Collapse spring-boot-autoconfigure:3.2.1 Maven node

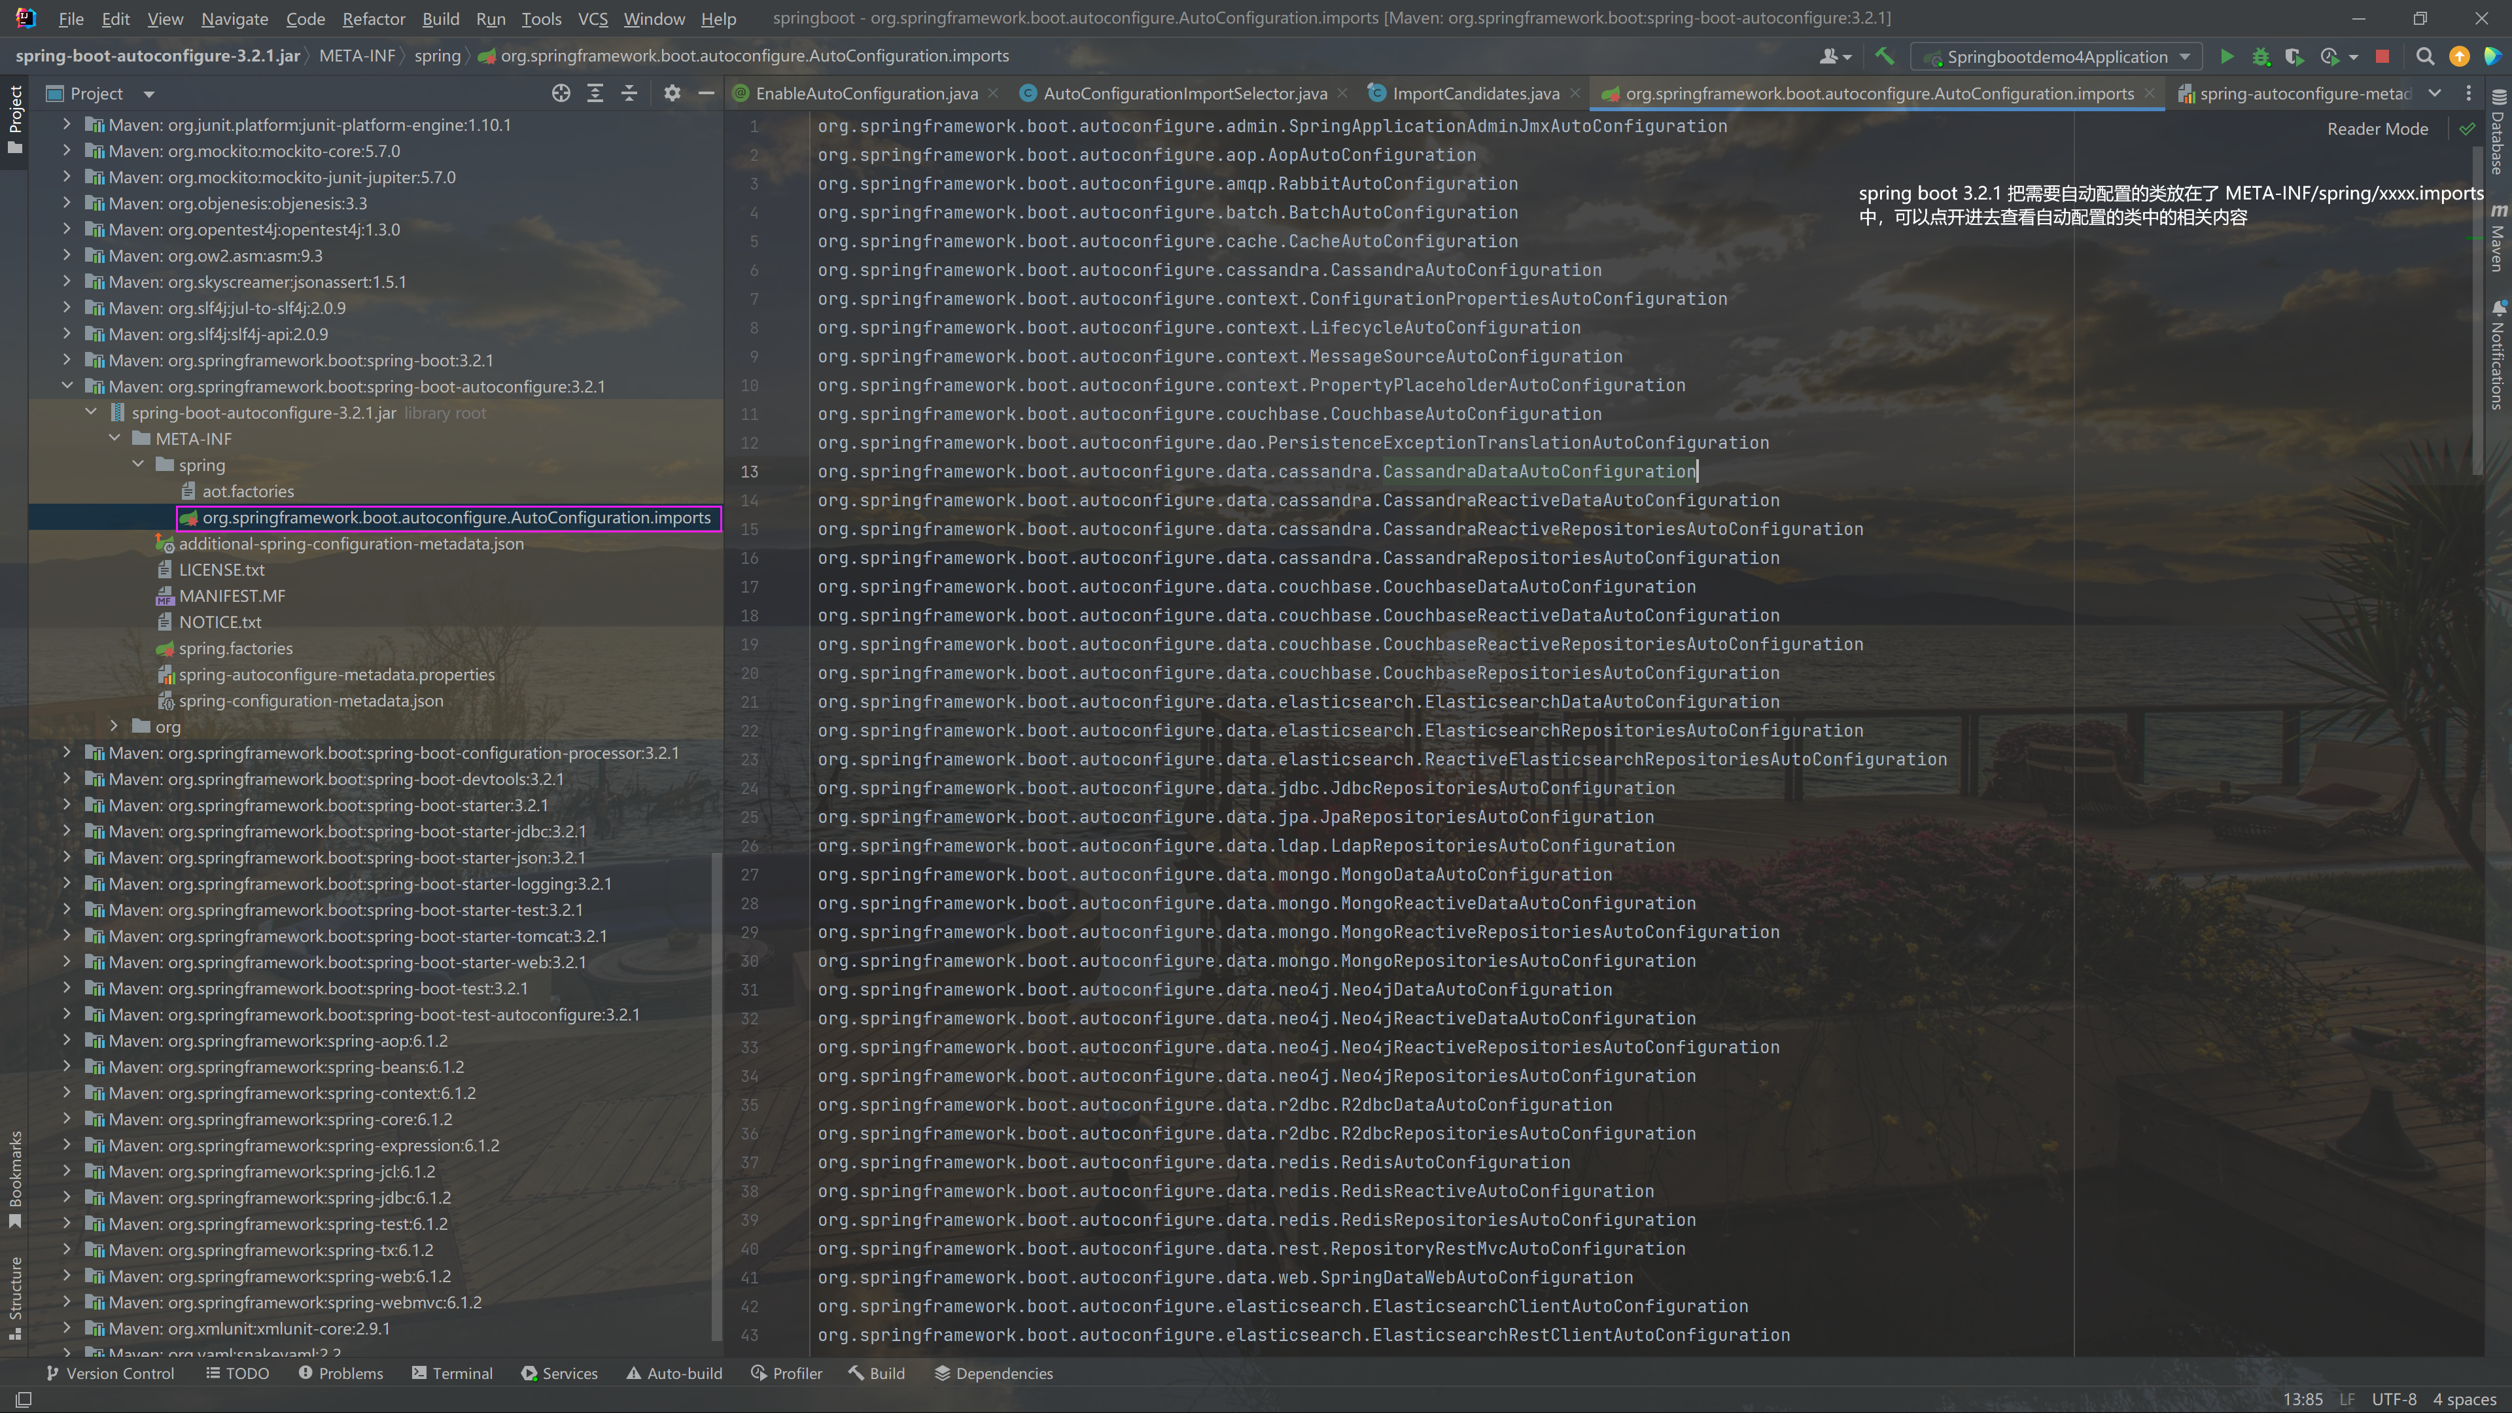point(66,386)
